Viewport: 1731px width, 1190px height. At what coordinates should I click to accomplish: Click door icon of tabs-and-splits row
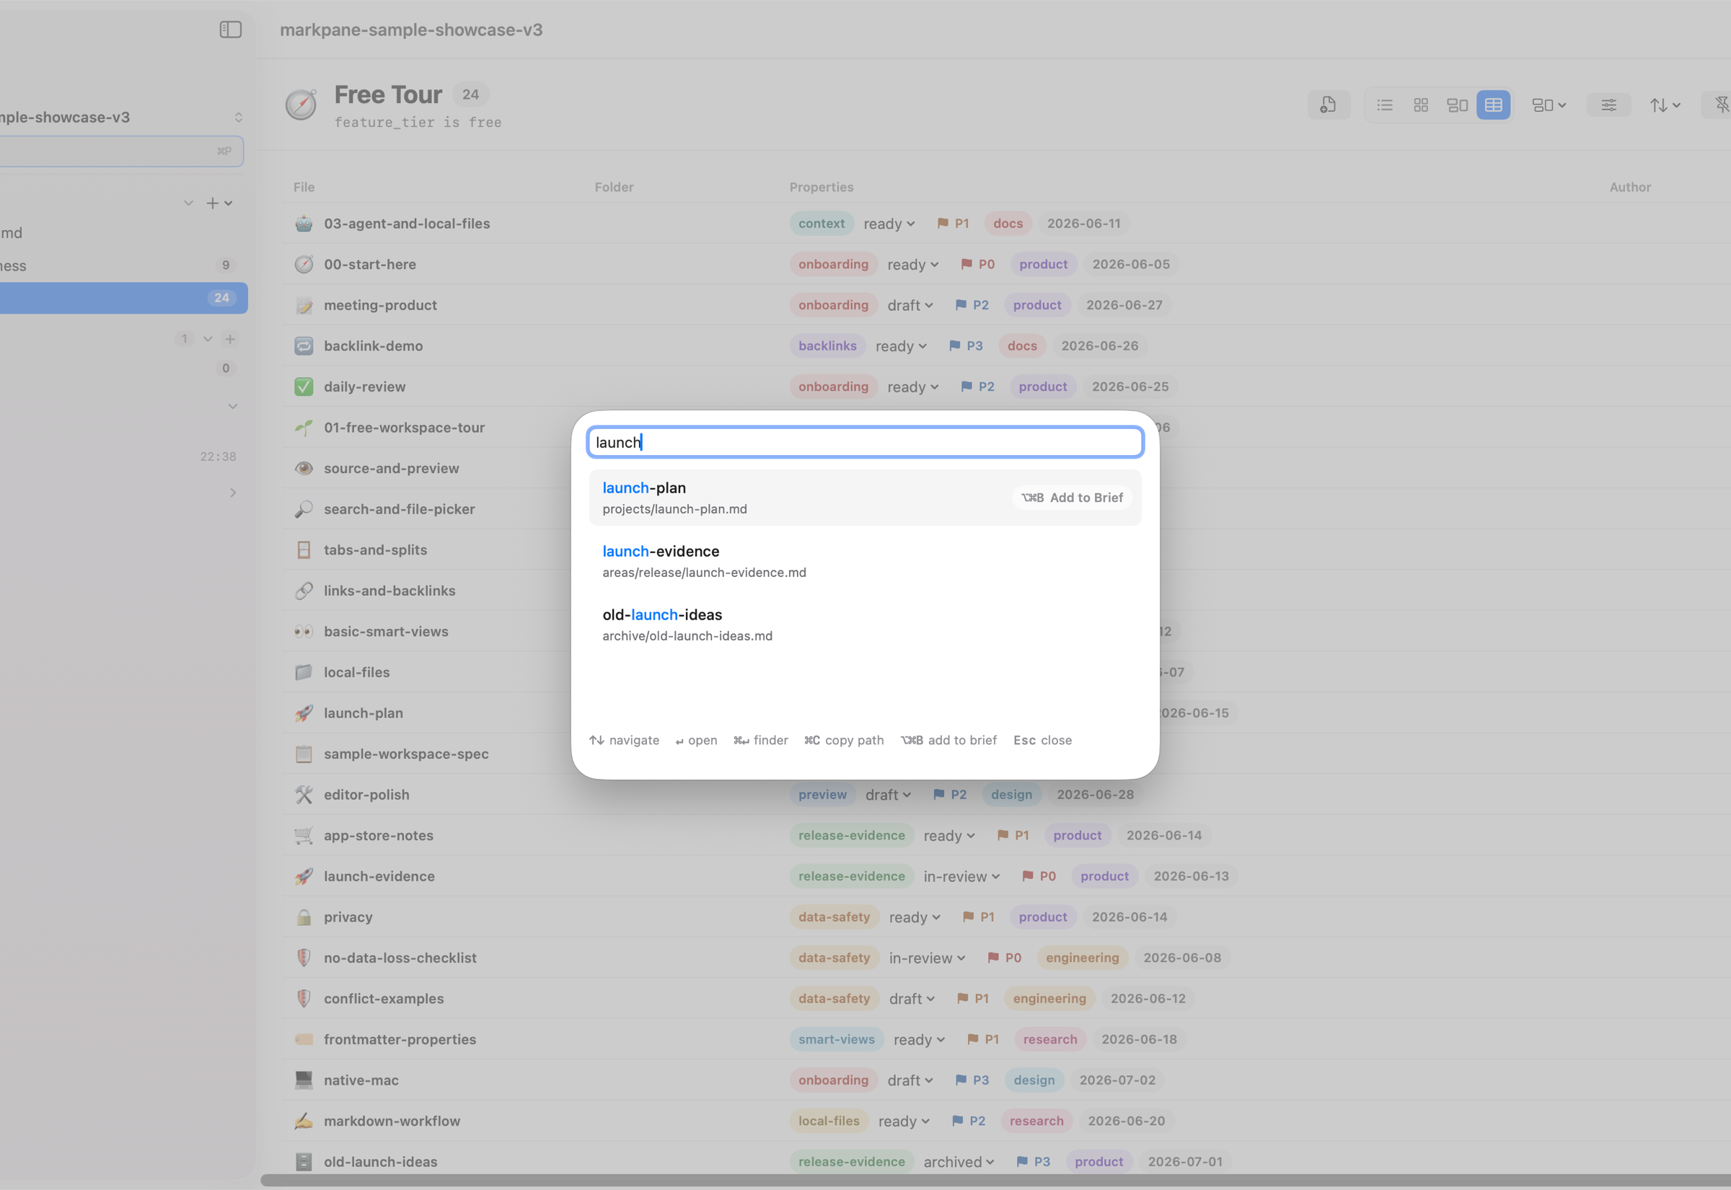click(x=304, y=550)
